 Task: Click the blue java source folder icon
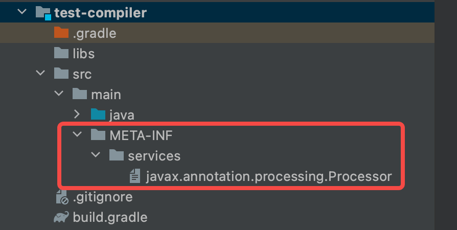pos(98,114)
